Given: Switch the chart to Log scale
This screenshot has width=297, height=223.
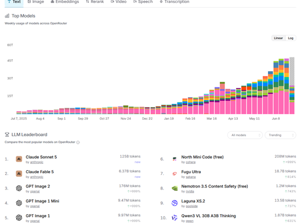Looking at the screenshot, I should tap(291, 38).
